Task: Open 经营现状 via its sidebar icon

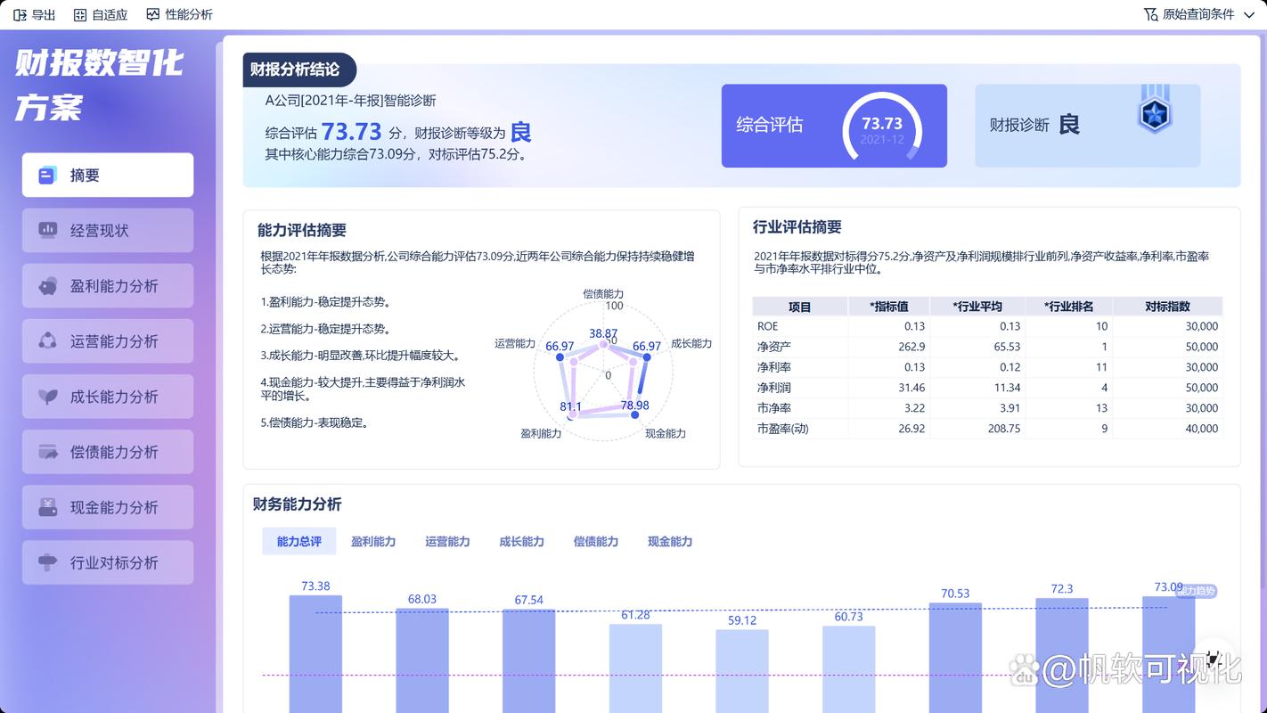Action: coord(48,231)
